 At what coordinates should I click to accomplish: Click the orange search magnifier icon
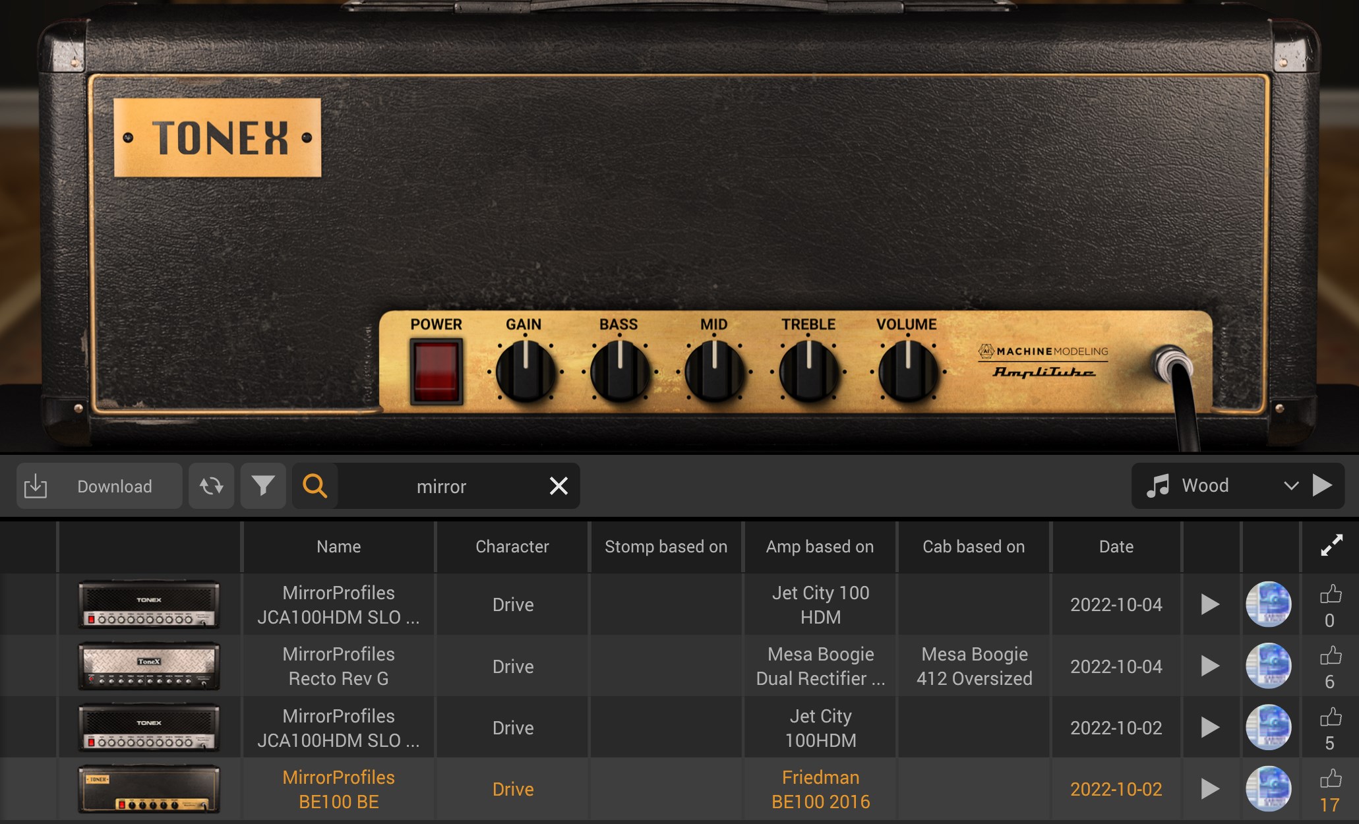315,486
